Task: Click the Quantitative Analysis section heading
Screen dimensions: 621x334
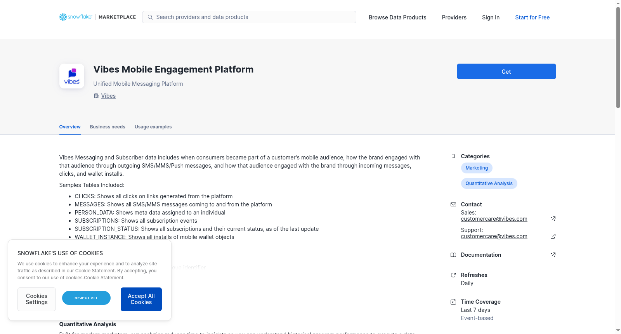Action: click(88, 324)
